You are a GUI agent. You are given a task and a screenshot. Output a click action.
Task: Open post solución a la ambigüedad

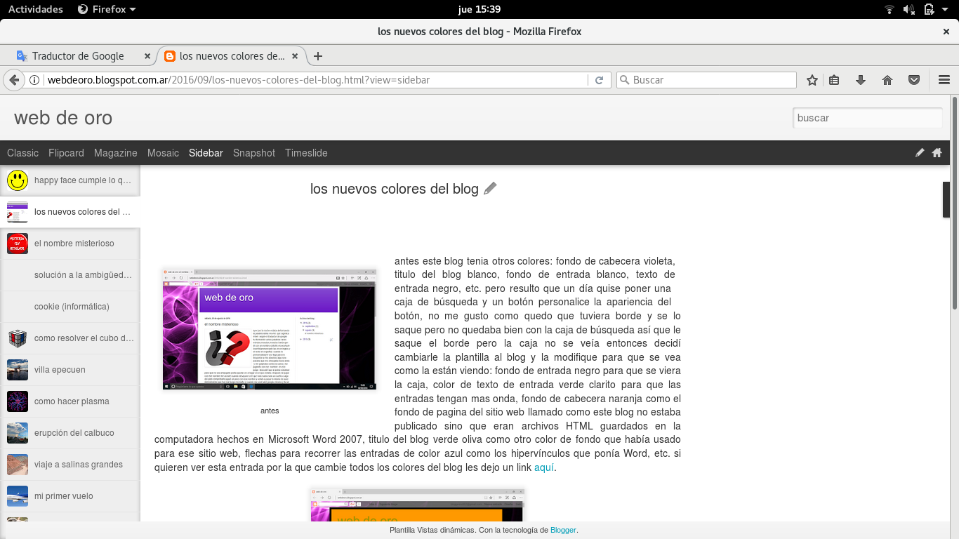70,275
